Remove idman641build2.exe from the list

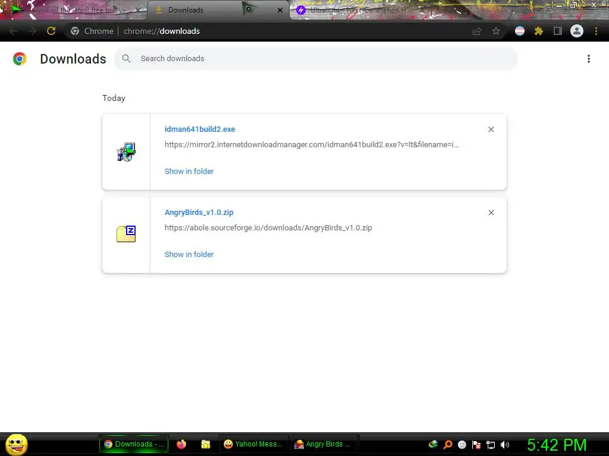491,129
